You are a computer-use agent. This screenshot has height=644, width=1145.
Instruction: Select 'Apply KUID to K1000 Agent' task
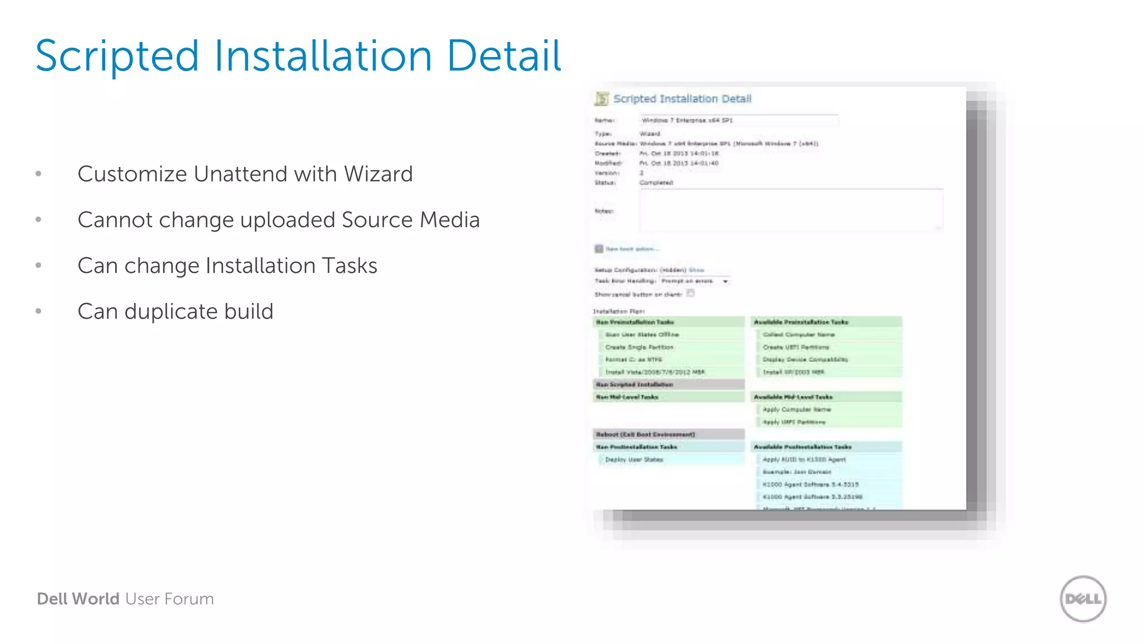coord(830,460)
